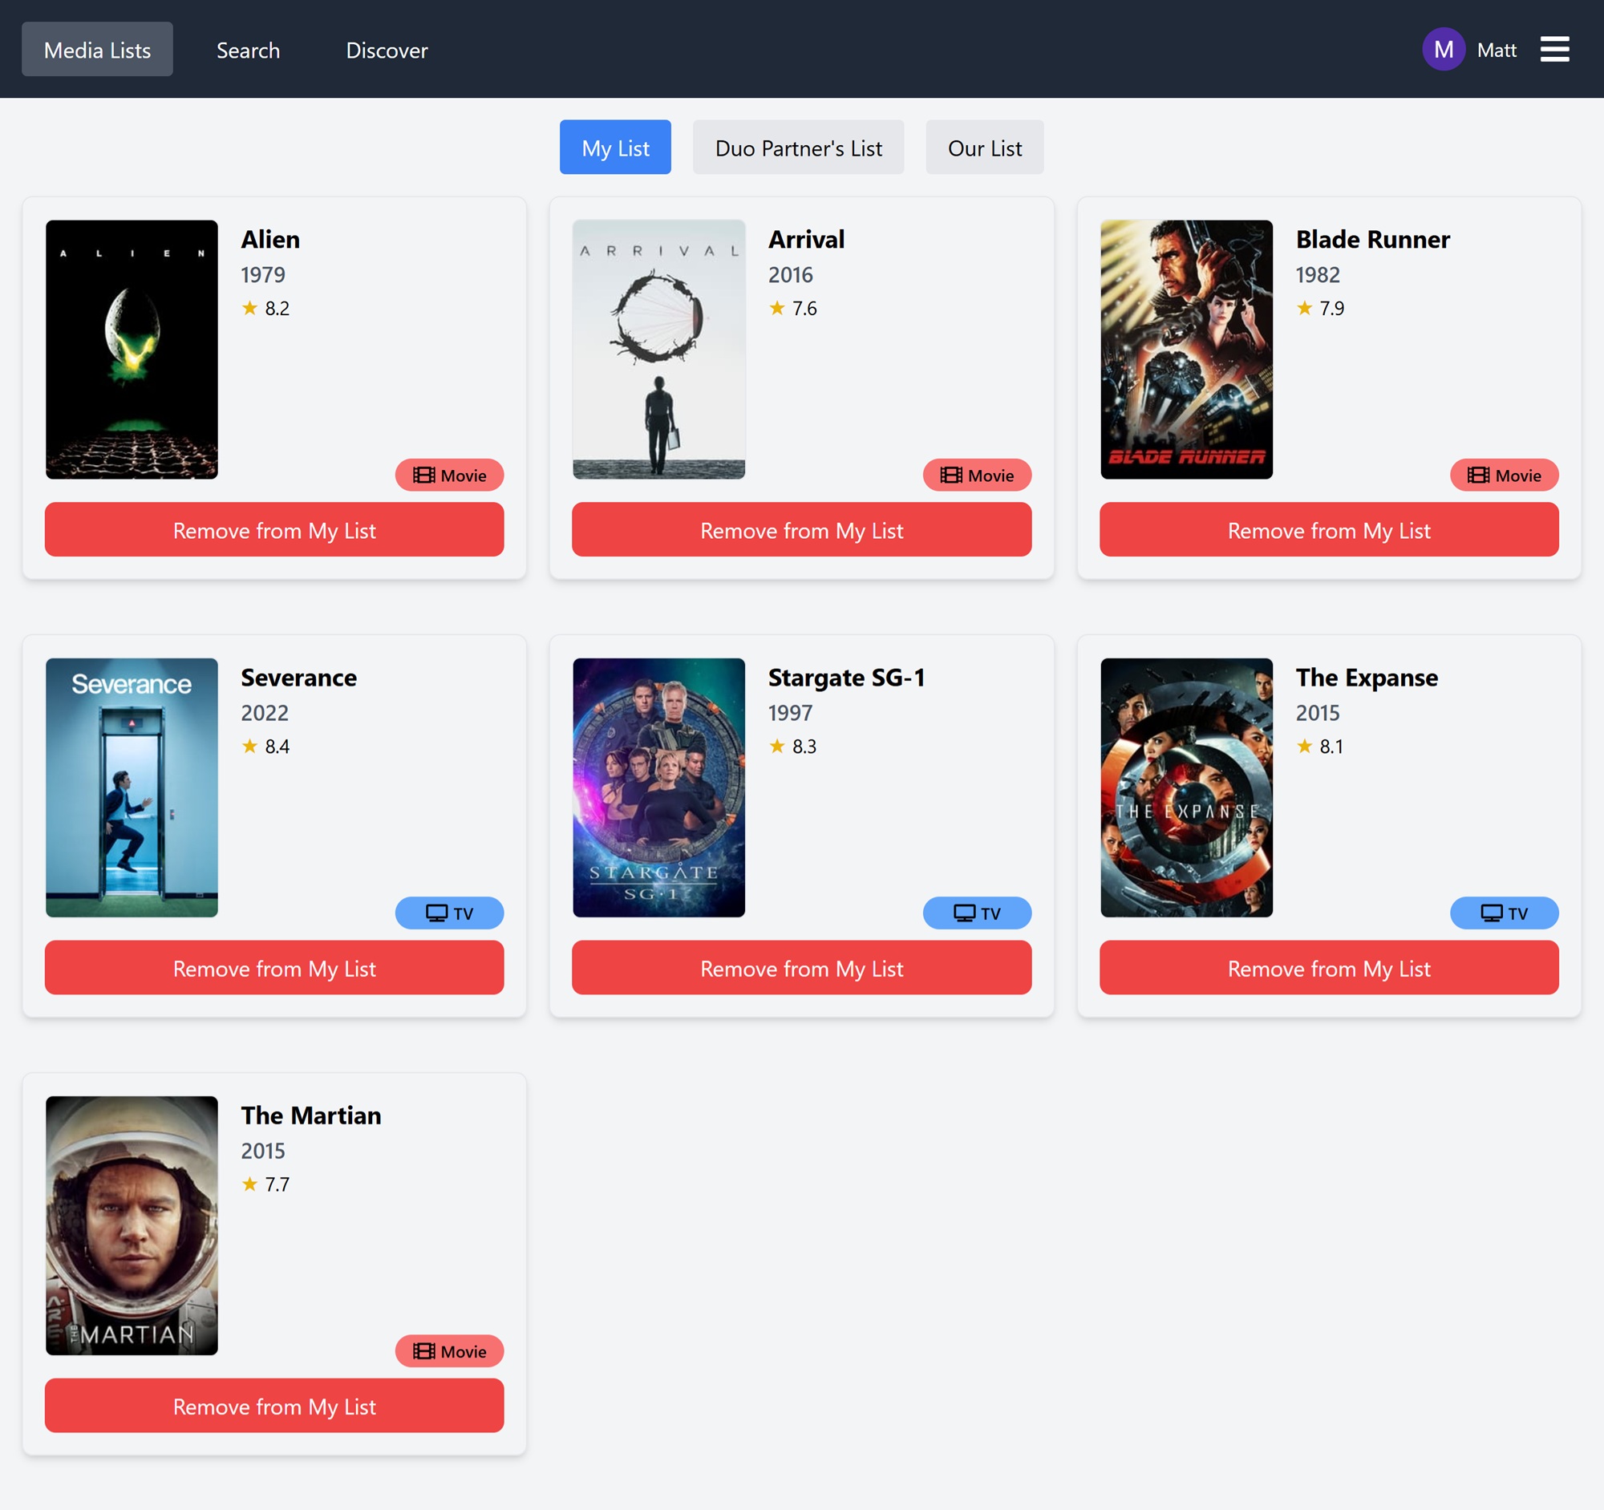
Task: Click the Severance title text
Action: (x=298, y=678)
